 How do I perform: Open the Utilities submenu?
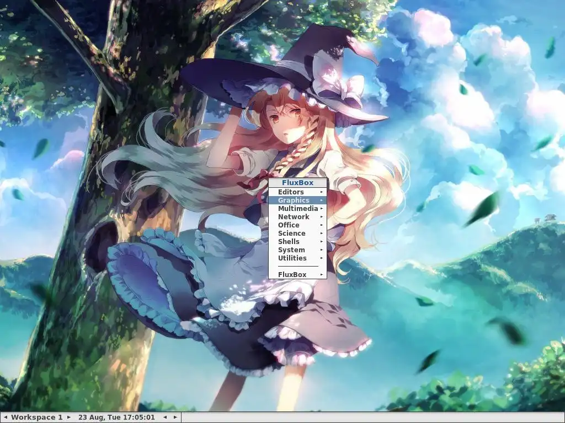coord(297,258)
